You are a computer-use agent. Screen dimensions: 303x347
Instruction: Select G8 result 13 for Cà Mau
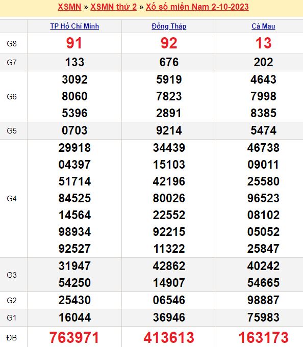[263, 43]
